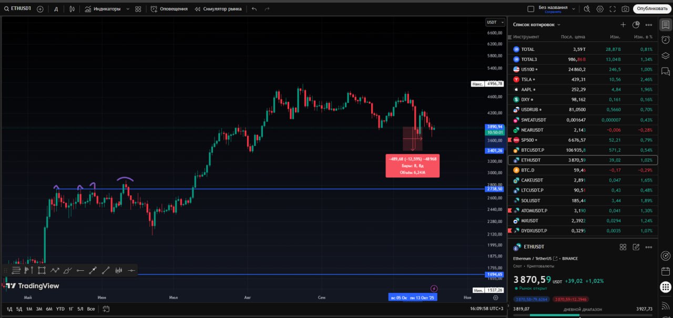Take a chart snapshot with camera icon

[625, 9]
